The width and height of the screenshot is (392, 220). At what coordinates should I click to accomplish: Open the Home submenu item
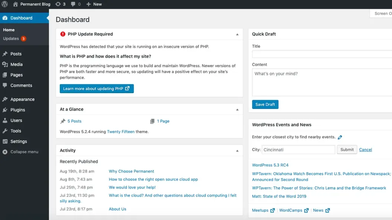click(x=9, y=30)
